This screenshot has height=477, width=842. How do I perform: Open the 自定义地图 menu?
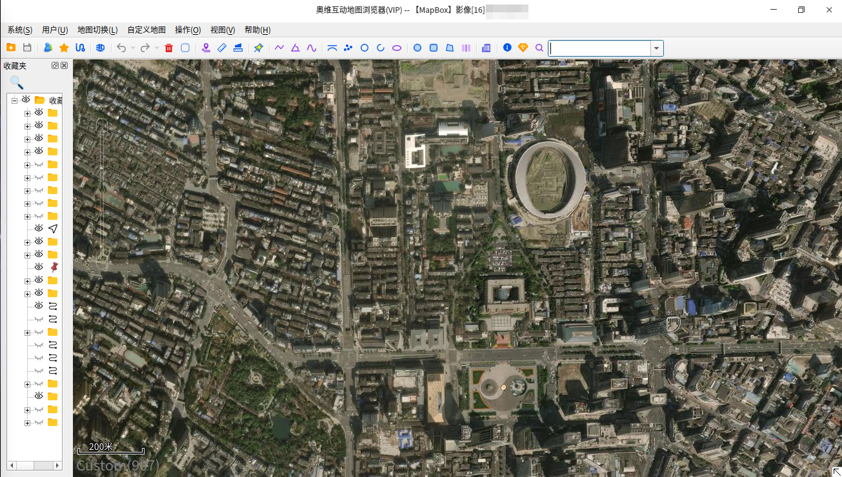coord(146,30)
